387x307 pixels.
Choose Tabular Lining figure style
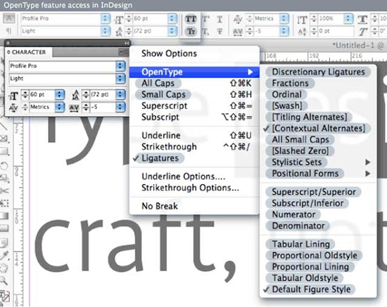coord(300,244)
